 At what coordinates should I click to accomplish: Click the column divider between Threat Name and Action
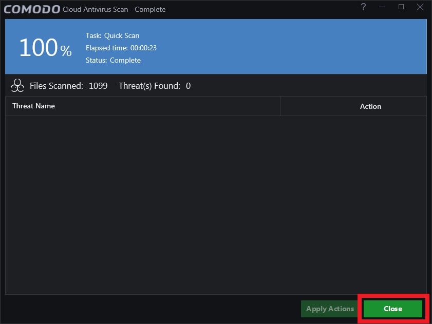[280, 106]
